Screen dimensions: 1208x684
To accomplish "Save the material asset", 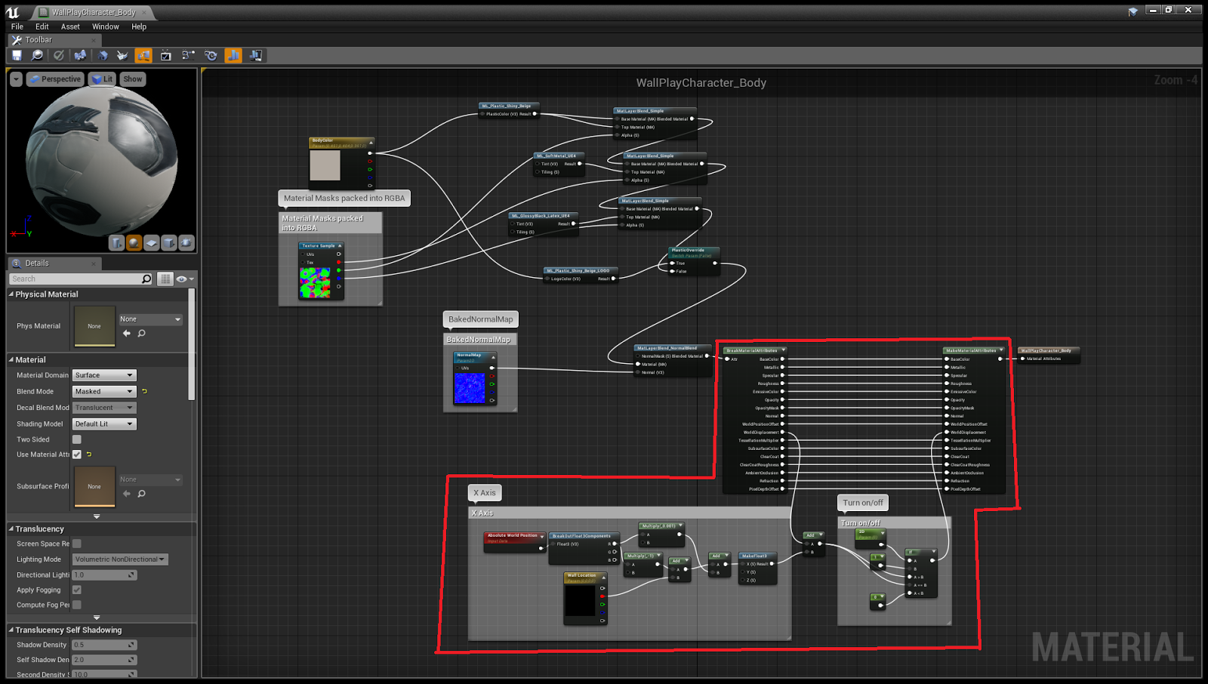I will click(17, 55).
